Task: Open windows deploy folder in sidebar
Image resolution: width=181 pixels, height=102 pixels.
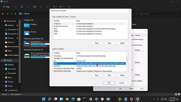Action: [13, 55]
